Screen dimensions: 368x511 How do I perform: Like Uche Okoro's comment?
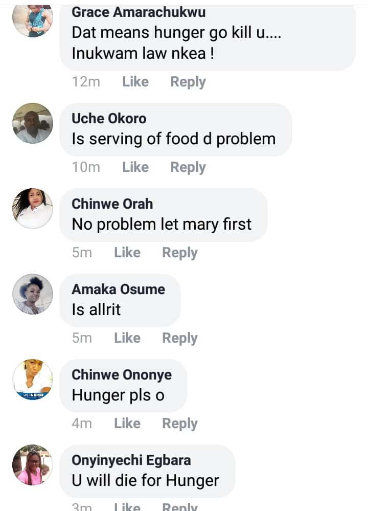135,167
